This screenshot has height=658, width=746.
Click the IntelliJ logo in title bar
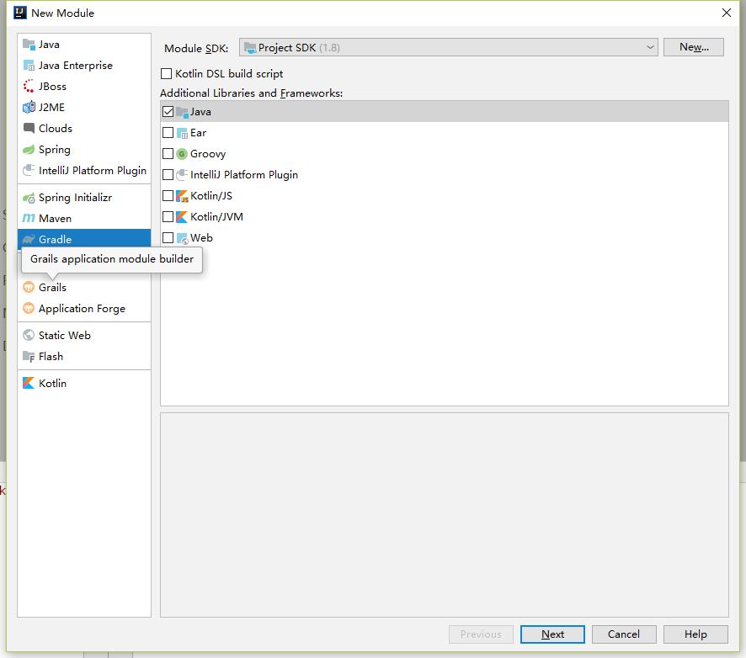click(x=20, y=13)
